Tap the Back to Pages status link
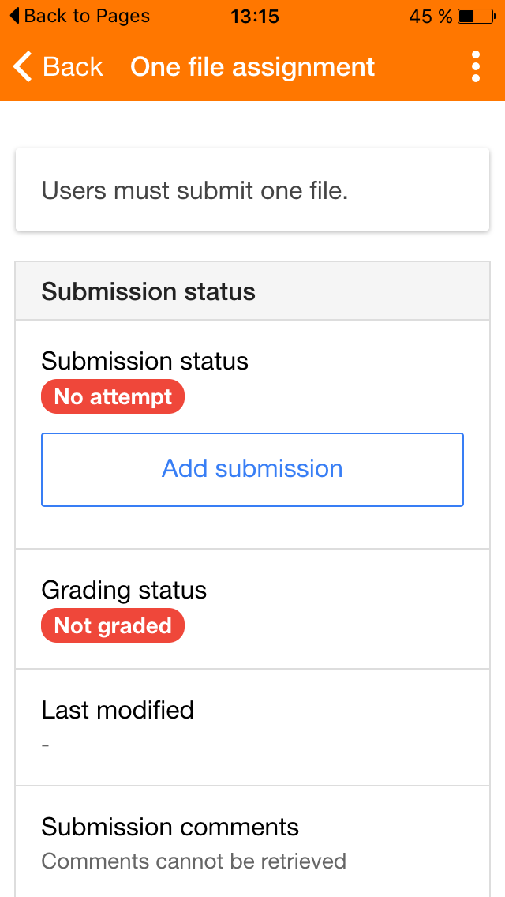The width and height of the screenshot is (505, 897). click(x=86, y=16)
